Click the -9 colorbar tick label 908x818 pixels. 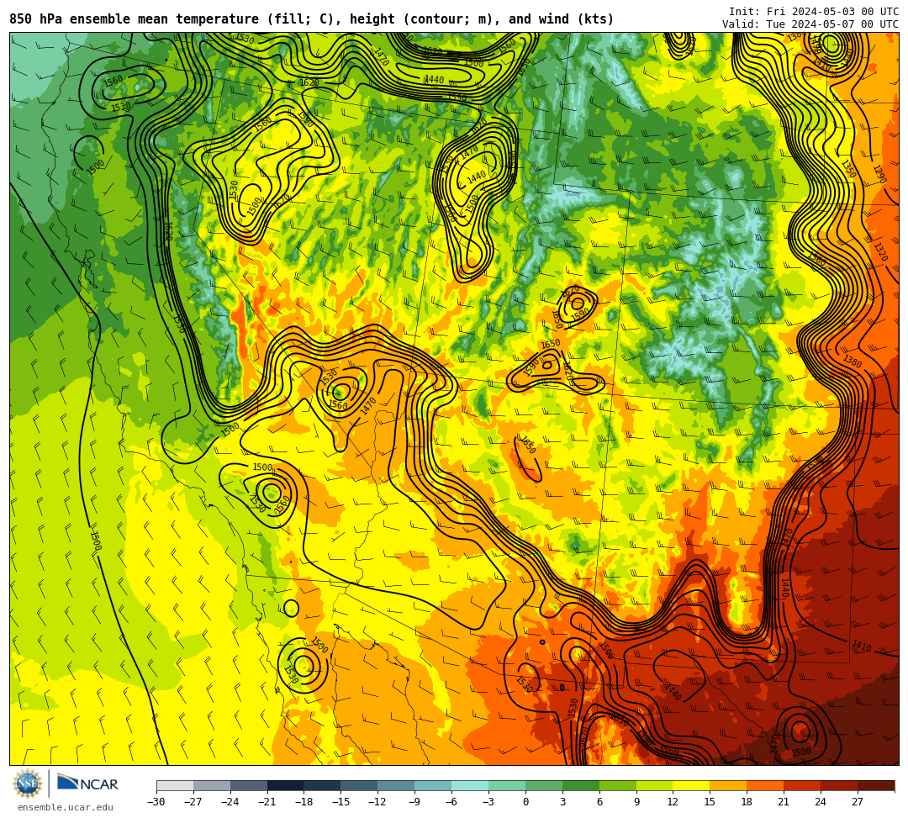pos(414,802)
